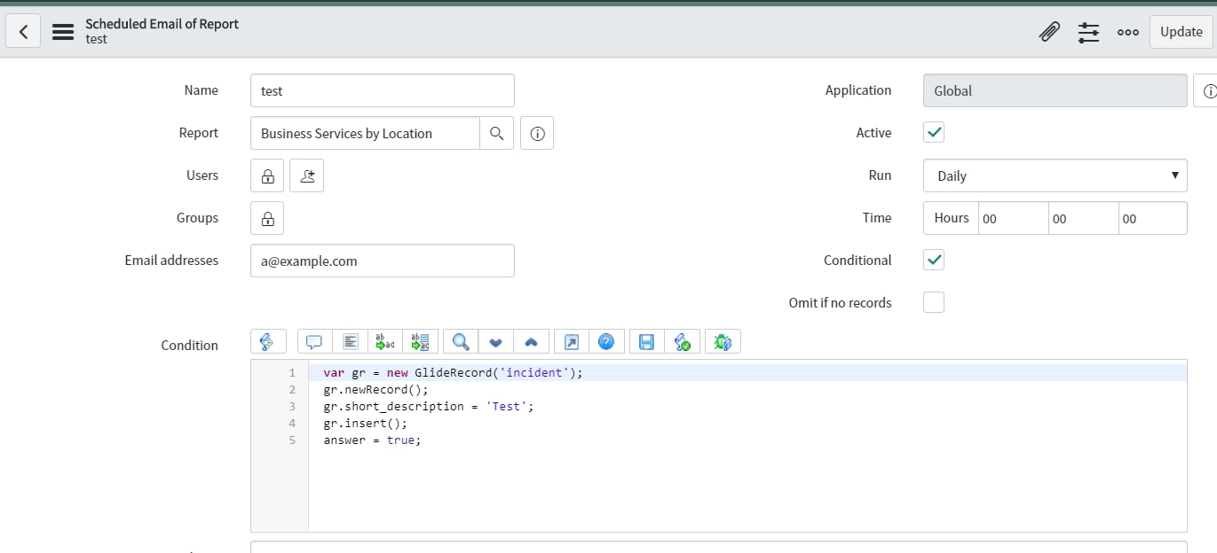Toggle comment on selected code
Image resolution: width=1217 pixels, height=553 pixels.
[x=314, y=341]
